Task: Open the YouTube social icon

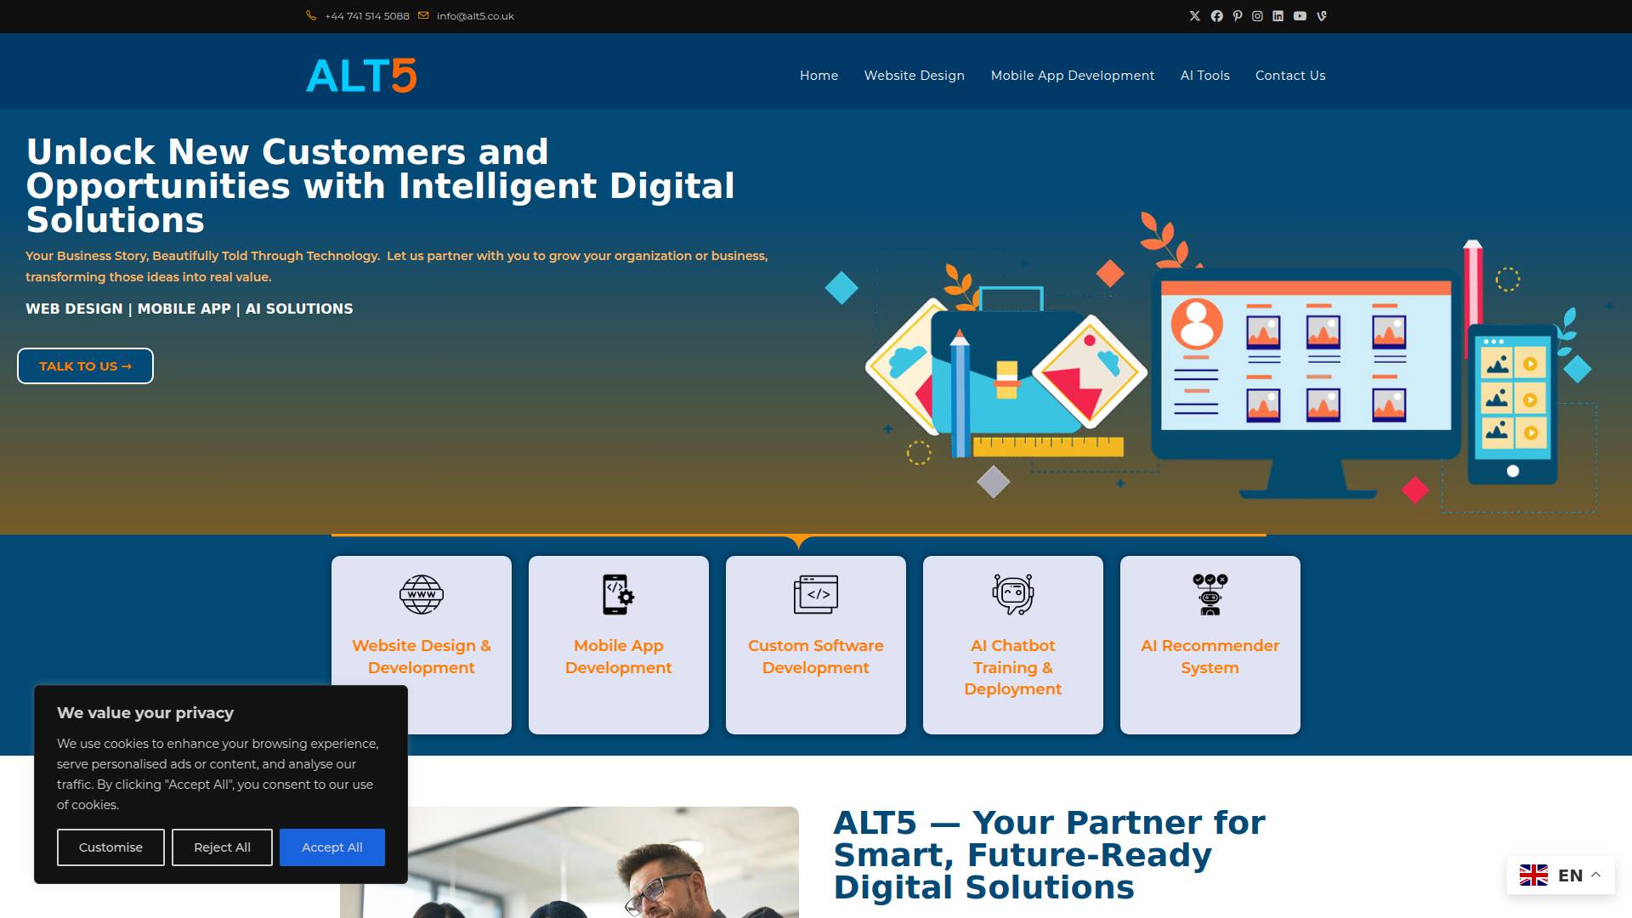Action: click(x=1300, y=16)
